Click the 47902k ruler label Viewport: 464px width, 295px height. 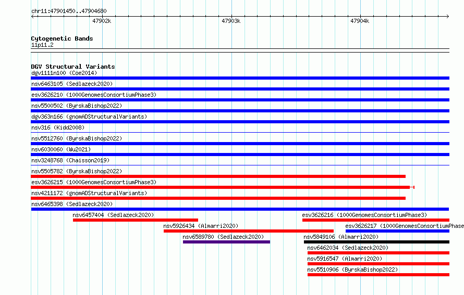pos(102,21)
